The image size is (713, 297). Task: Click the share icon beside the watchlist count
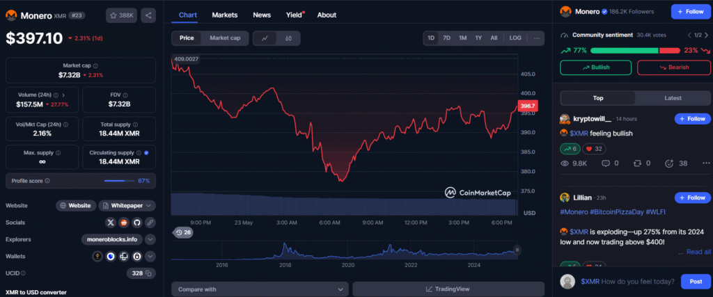(148, 15)
